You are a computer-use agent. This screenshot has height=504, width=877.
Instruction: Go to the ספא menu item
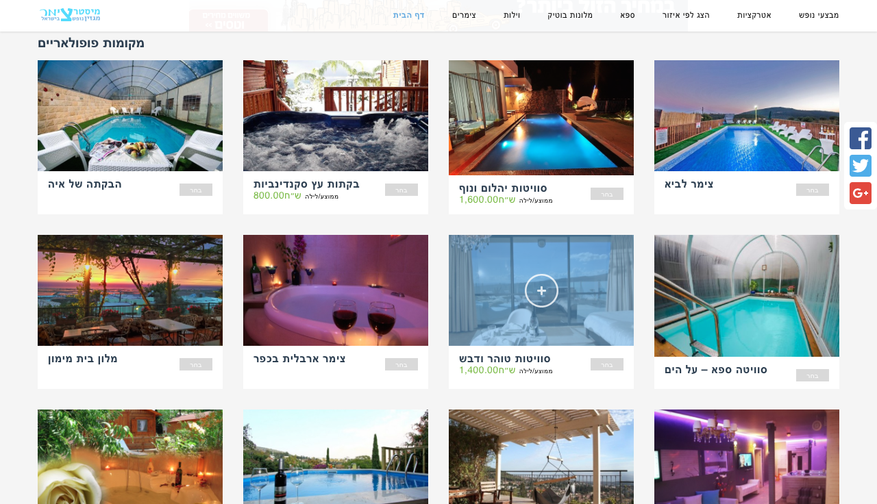click(x=628, y=15)
